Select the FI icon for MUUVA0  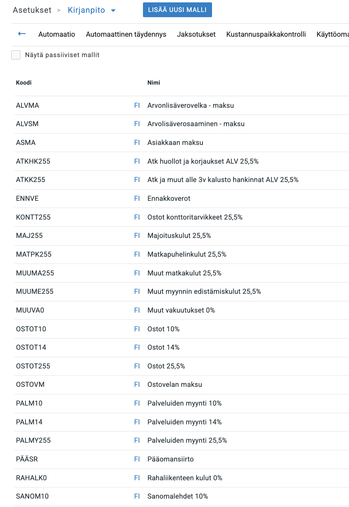137,310
